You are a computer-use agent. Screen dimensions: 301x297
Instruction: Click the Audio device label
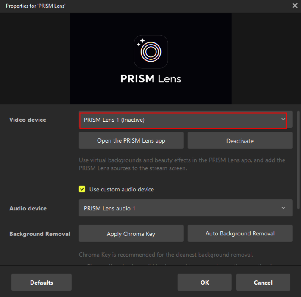tap(28, 208)
